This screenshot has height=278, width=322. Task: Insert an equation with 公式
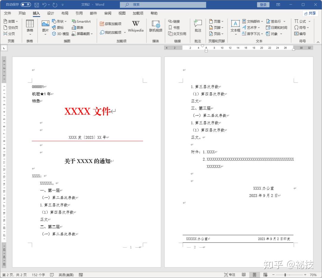(x=302, y=21)
